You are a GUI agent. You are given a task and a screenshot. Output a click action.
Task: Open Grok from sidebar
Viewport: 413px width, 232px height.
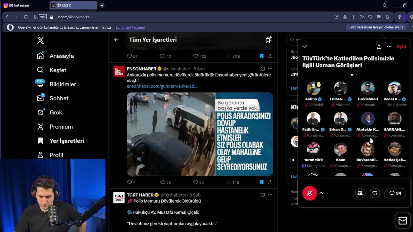point(49,112)
